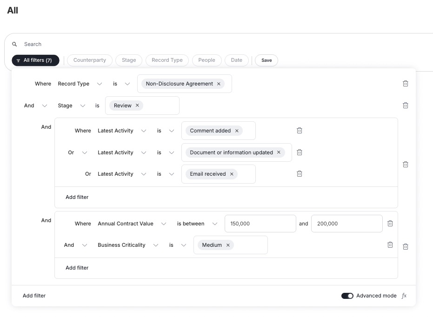Remove the Comment added tag
Image resolution: width=433 pixels, height=317 pixels.
237,131
